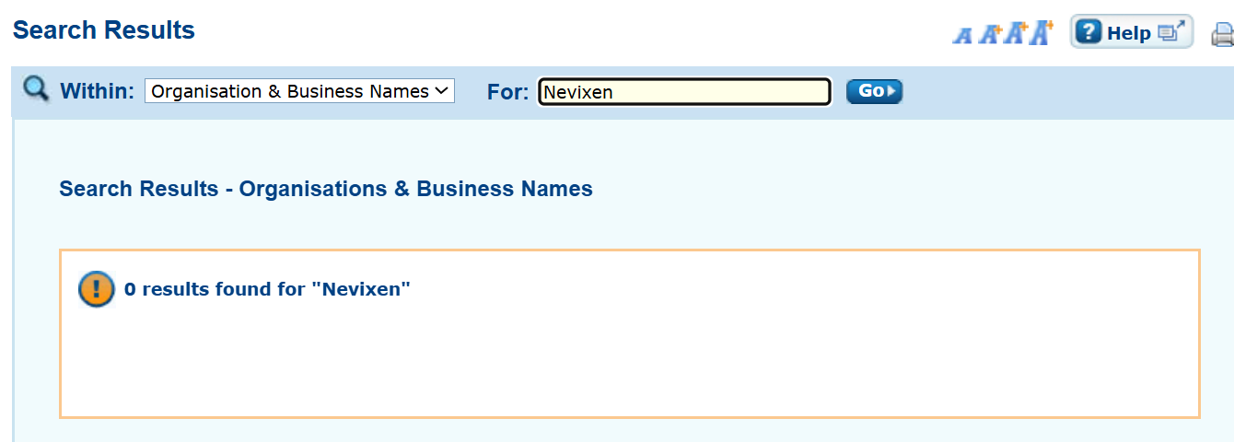Click the printer icon

[x=1223, y=35]
